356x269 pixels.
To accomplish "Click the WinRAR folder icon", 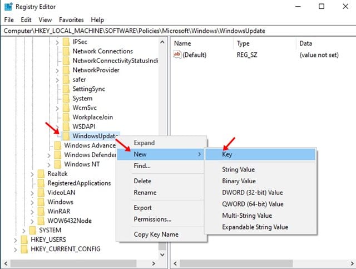I will 41,212.
